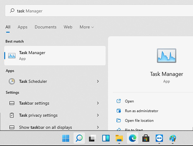Click the Search icon on the taskbar
The width and height of the screenshot is (193, 146).
[79, 138]
